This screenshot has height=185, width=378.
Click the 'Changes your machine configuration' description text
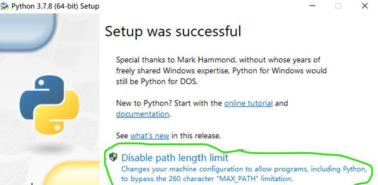pyautogui.click(x=244, y=174)
